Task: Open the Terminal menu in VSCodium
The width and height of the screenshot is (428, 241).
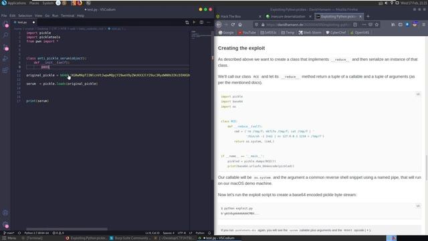Action: point(68,15)
